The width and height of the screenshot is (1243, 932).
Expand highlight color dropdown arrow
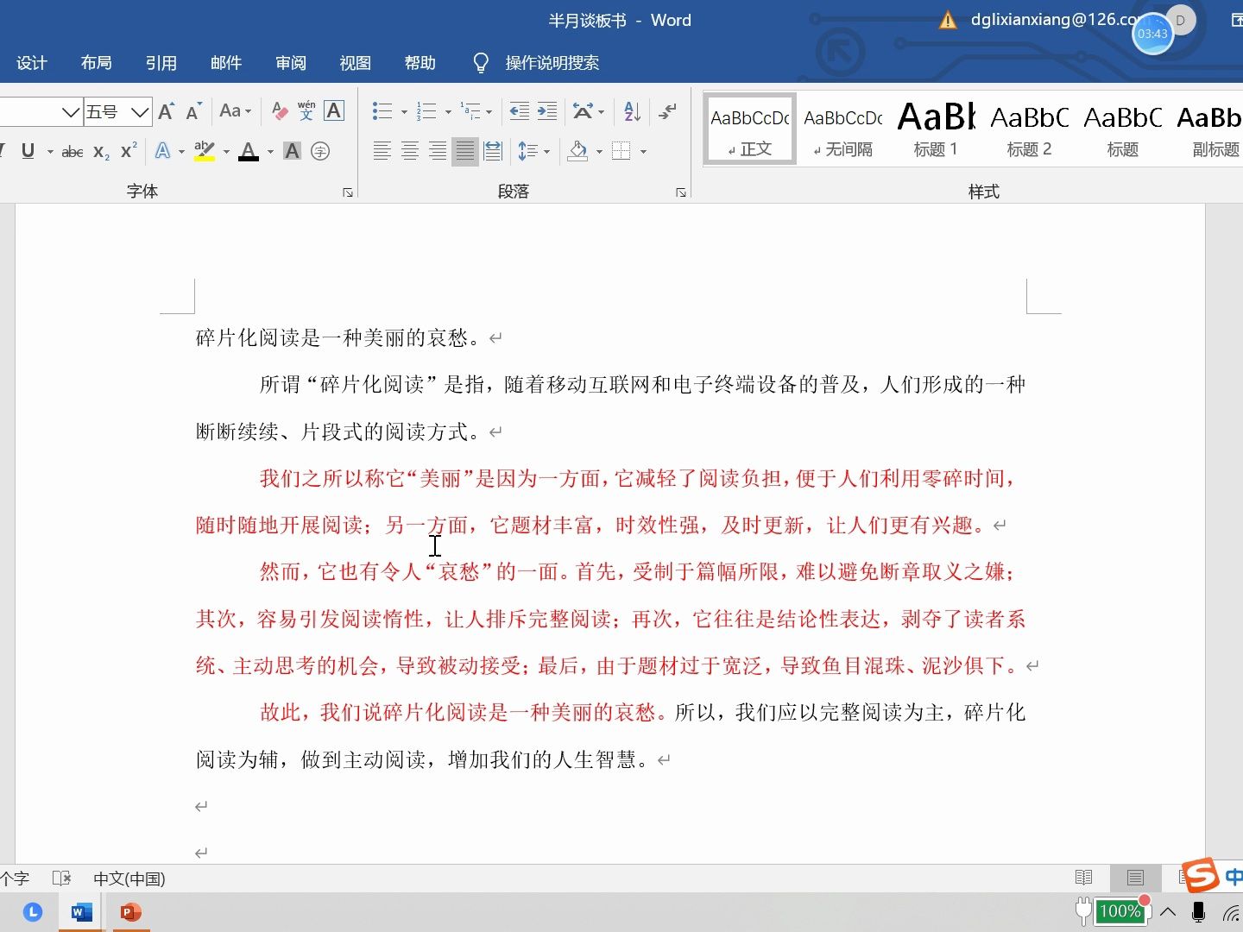pyautogui.click(x=226, y=152)
